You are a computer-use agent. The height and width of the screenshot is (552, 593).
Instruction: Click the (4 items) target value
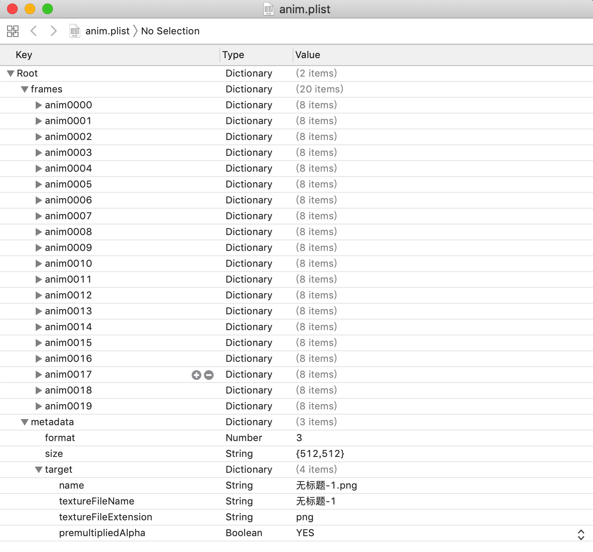click(316, 470)
